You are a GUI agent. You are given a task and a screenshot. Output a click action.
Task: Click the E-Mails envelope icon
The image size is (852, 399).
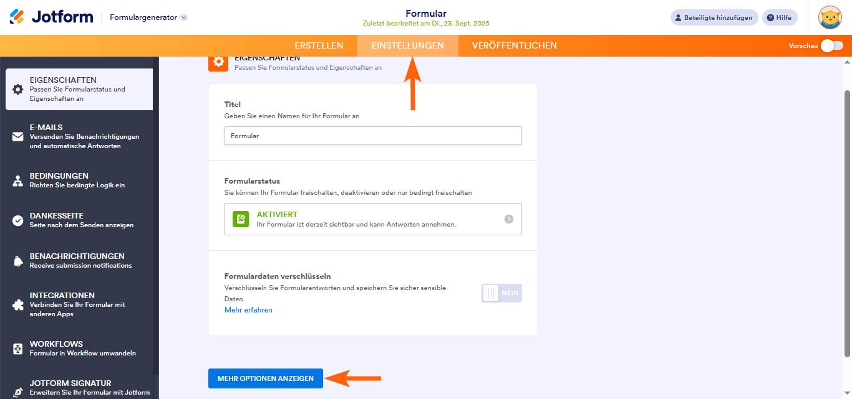click(x=18, y=137)
